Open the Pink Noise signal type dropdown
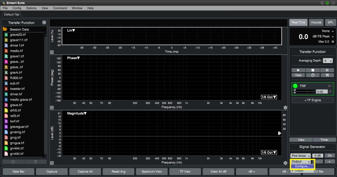 [300, 156]
